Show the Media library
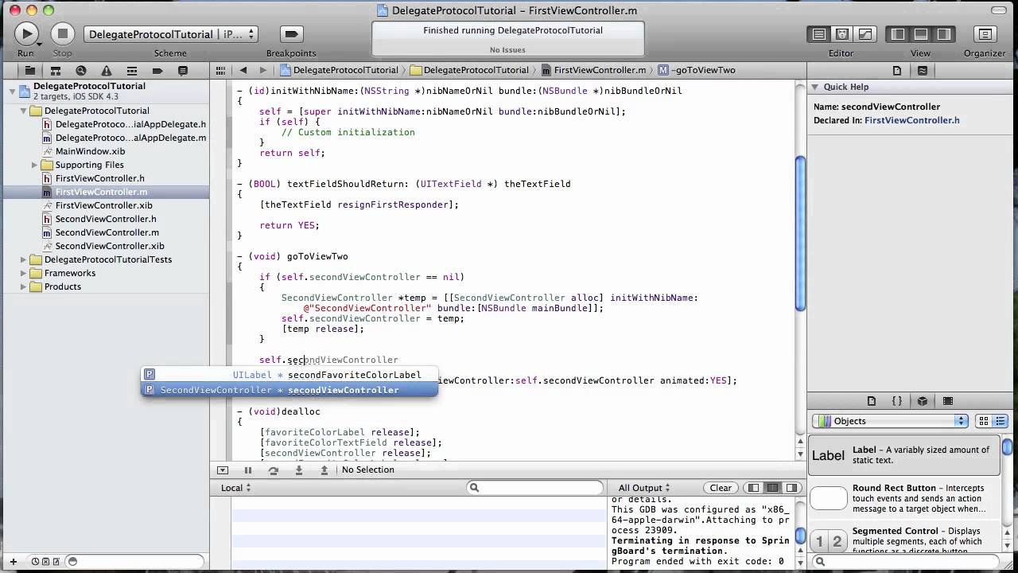The image size is (1018, 573). [948, 401]
